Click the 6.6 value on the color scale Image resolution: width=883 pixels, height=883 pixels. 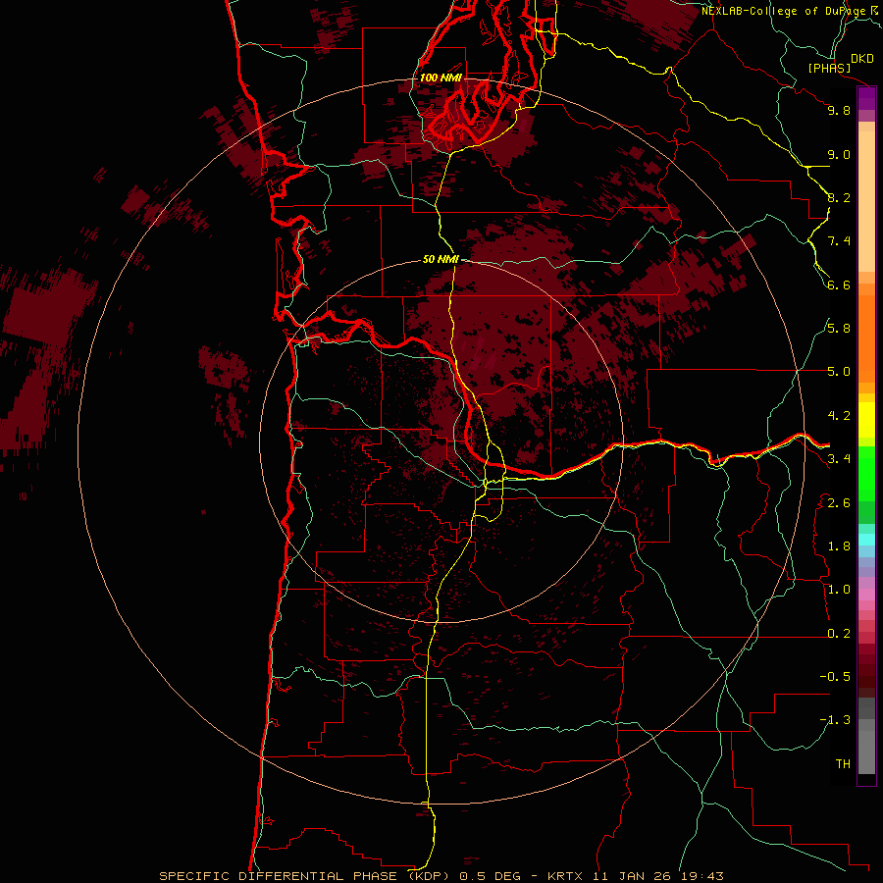pos(839,285)
